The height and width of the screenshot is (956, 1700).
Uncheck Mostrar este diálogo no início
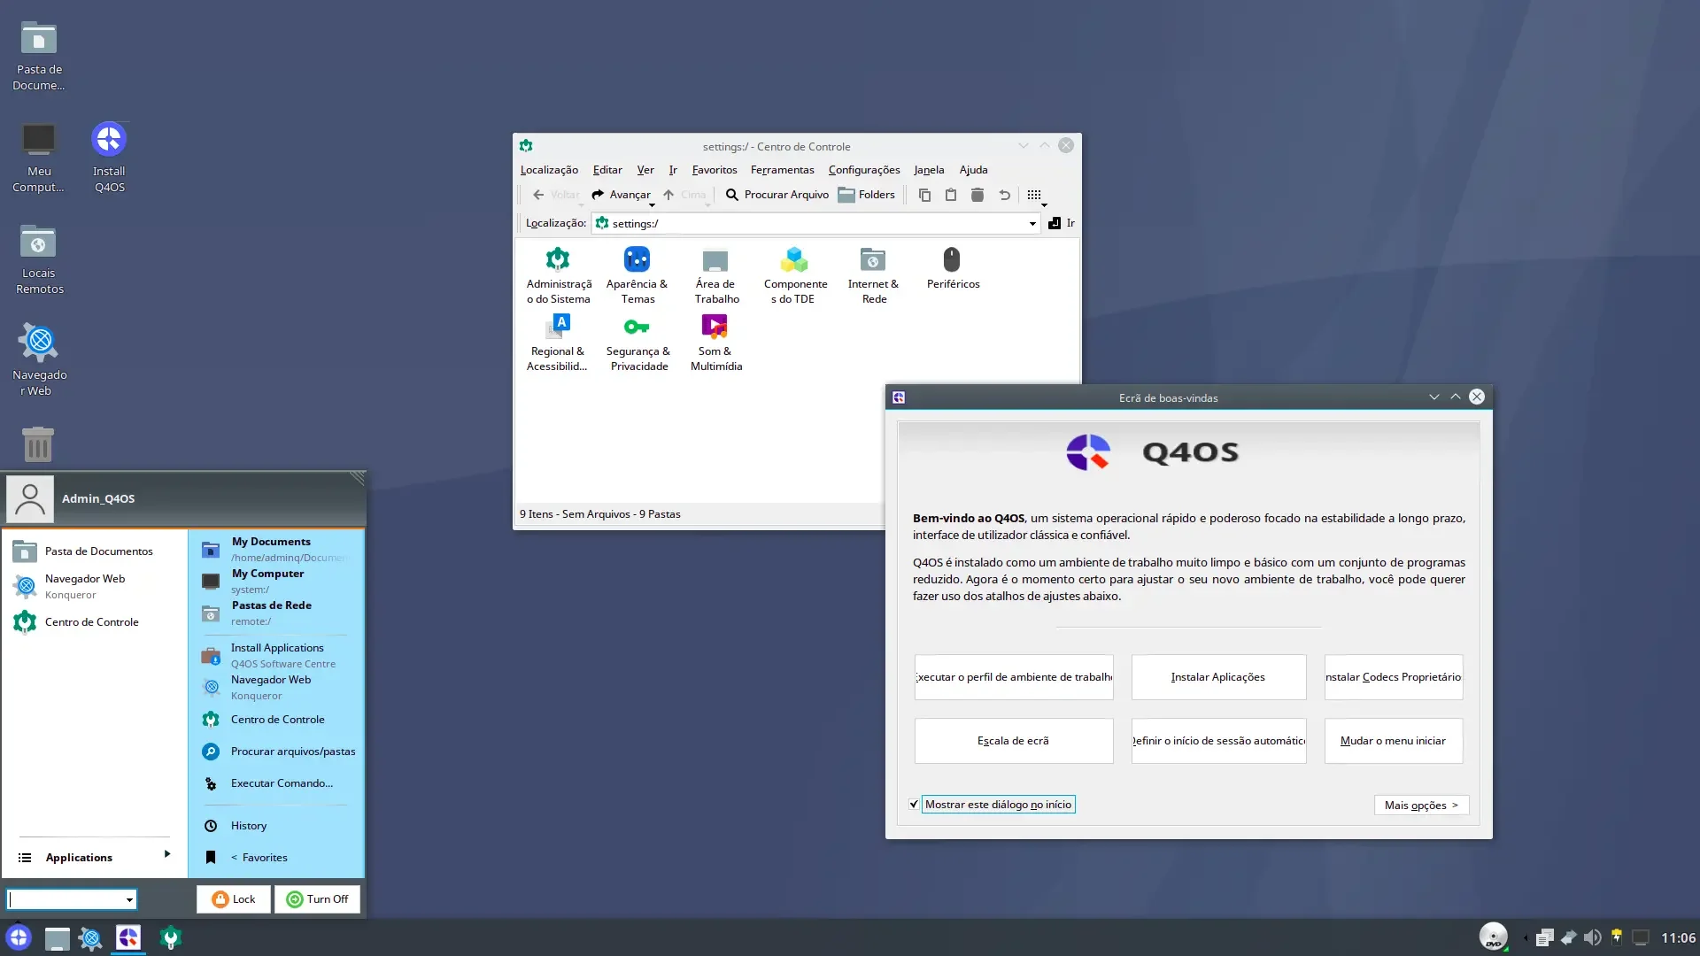click(914, 805)
